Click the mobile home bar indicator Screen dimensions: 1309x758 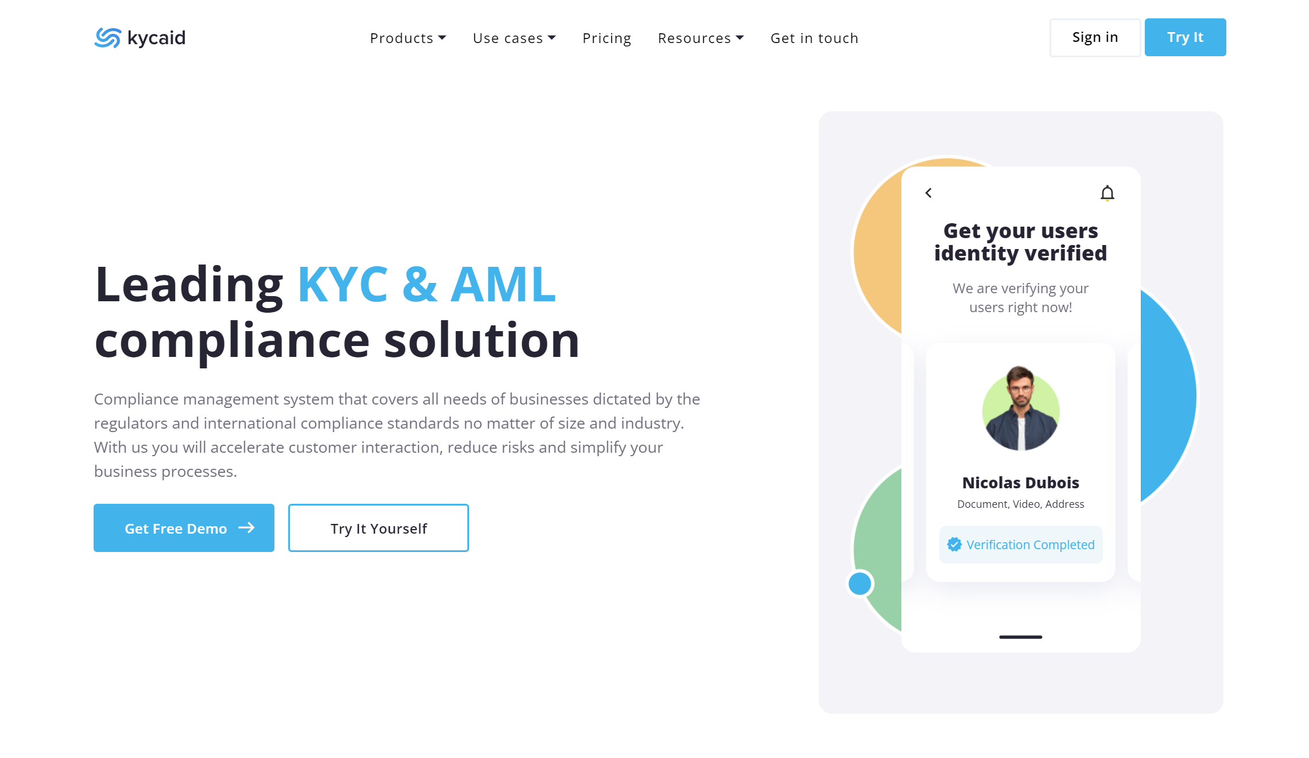point(1021,637)
